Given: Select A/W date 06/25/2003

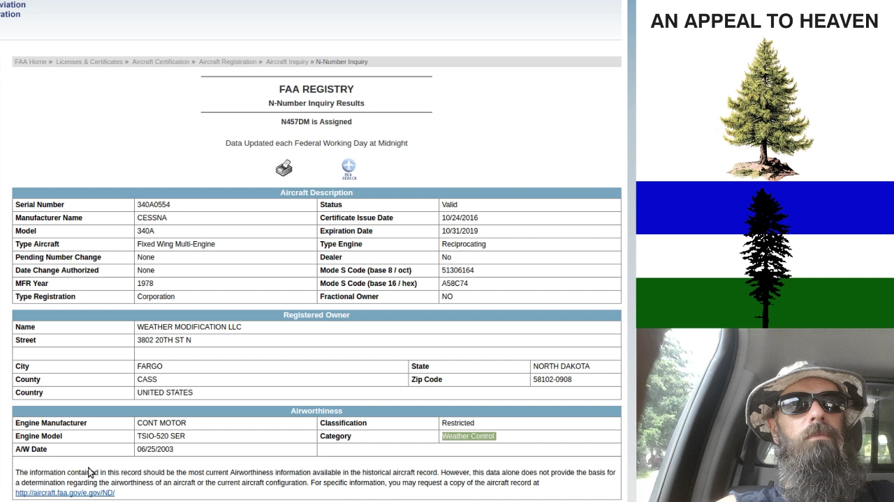Looking at the screenshot, I should point(155,450).
